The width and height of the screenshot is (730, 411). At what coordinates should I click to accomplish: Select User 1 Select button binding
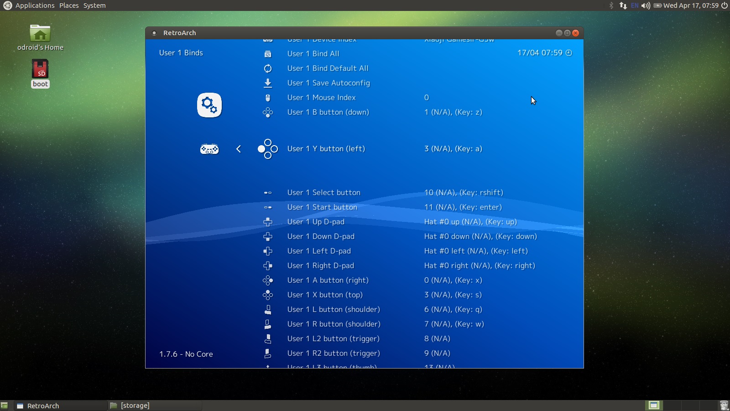[323, 193]
